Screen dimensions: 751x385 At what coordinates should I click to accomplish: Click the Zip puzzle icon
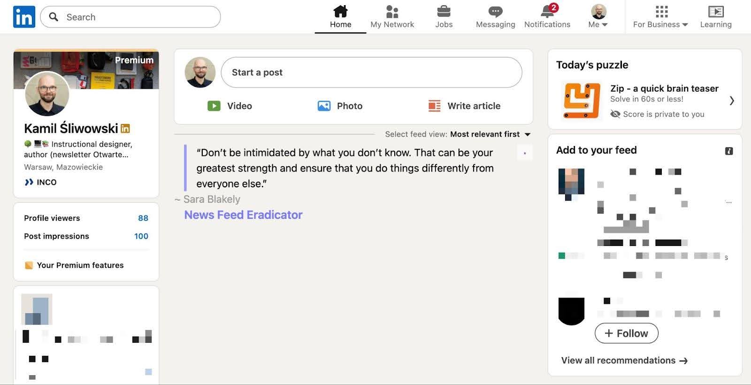[582, 101]
